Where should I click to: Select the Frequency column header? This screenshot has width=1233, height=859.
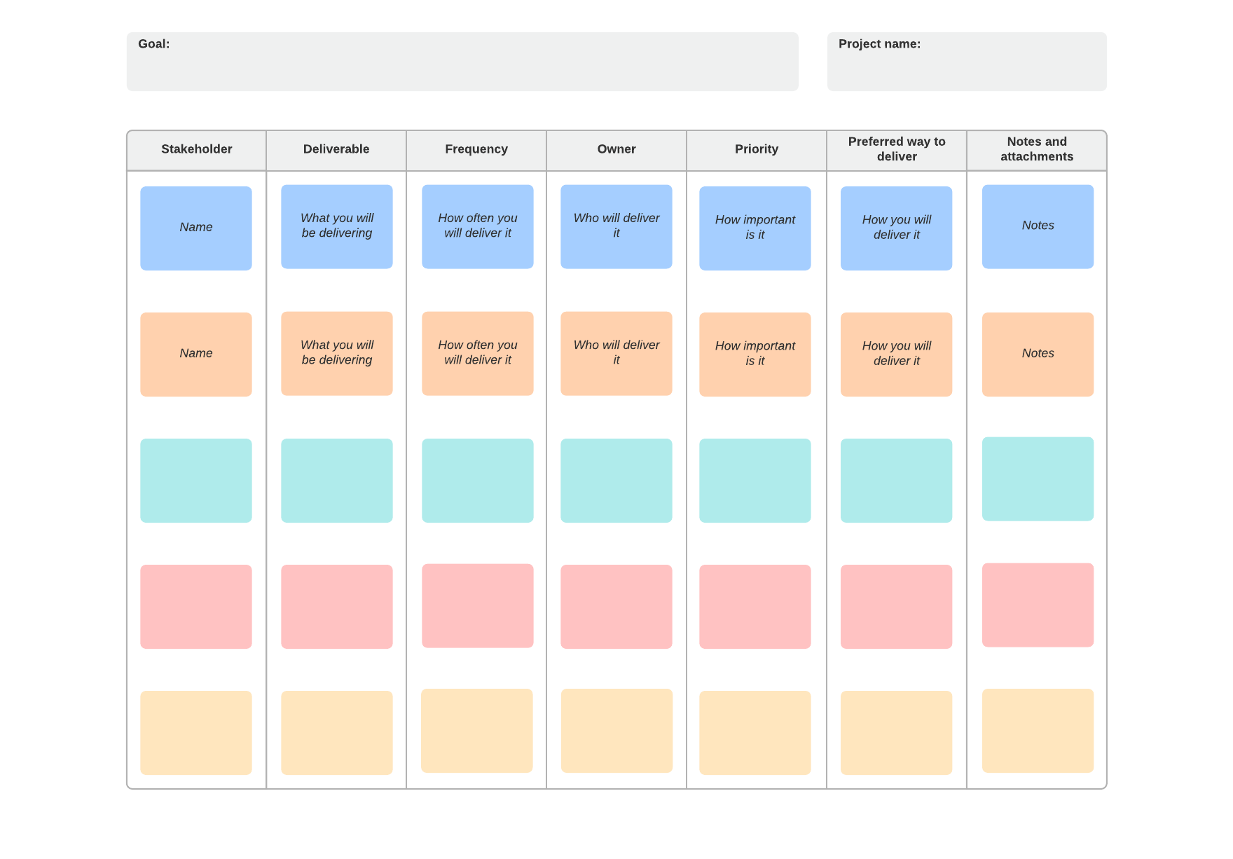pyautogui.click(x=476, y=149)
